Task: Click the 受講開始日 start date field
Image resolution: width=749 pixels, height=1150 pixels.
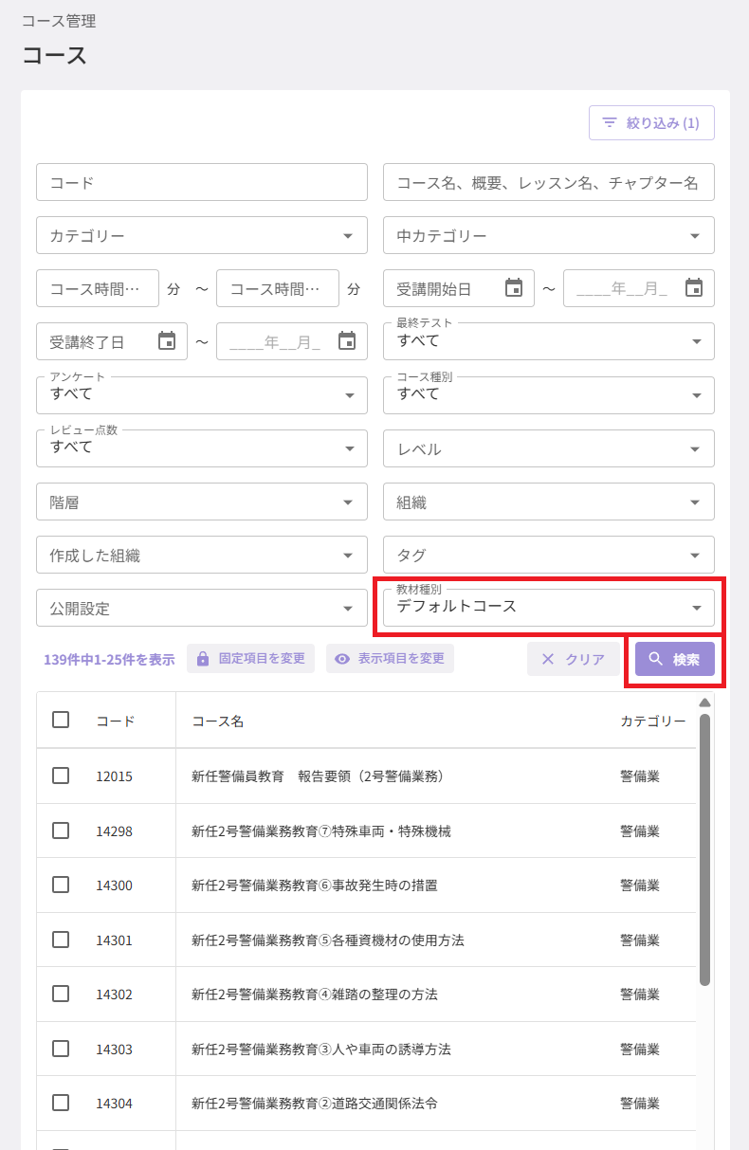Action: [x=459, y=288]
